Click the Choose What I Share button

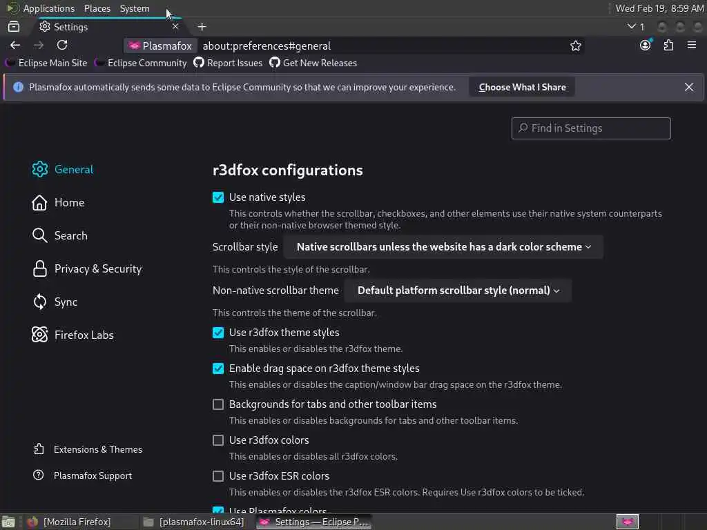point(522,87)
